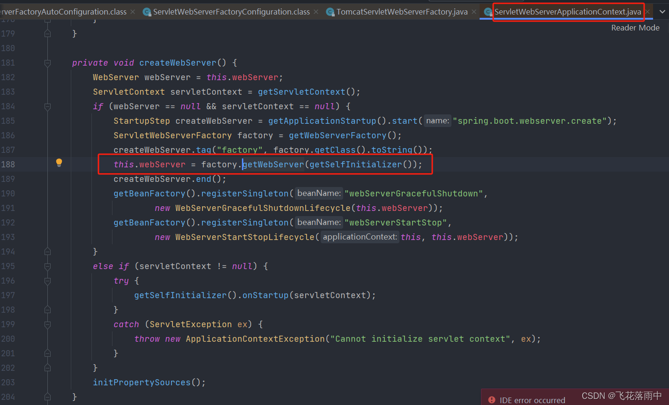669x405 pixels.
Task: Click WebServerStartStopLifecycle class name on line 193
Action: (x=245, y=237)
